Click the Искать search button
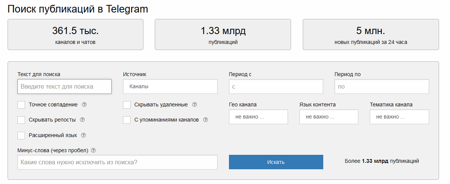450x184 pixels. click(x=276, y=162)
